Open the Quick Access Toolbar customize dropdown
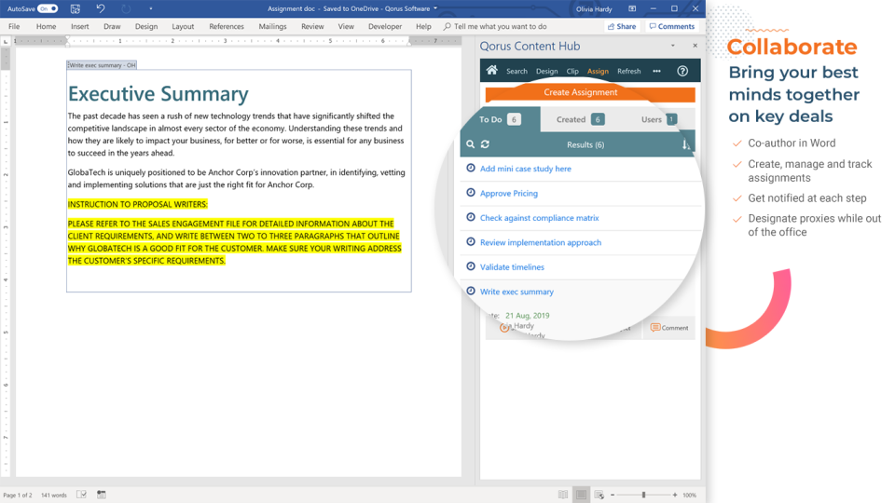Screen dimensions: 895x503 click(151, 8)
